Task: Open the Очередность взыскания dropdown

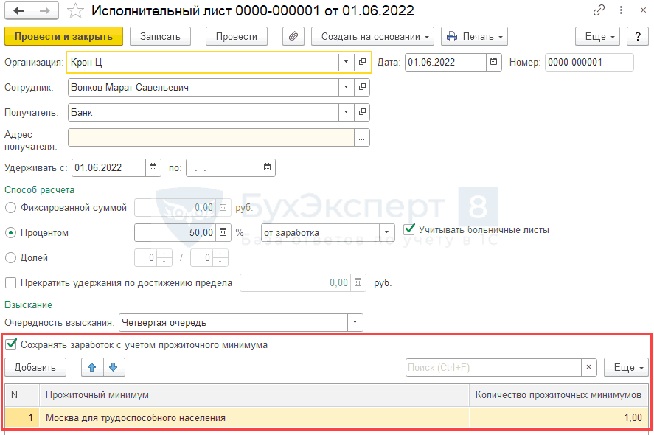Action: pos(355,323)
